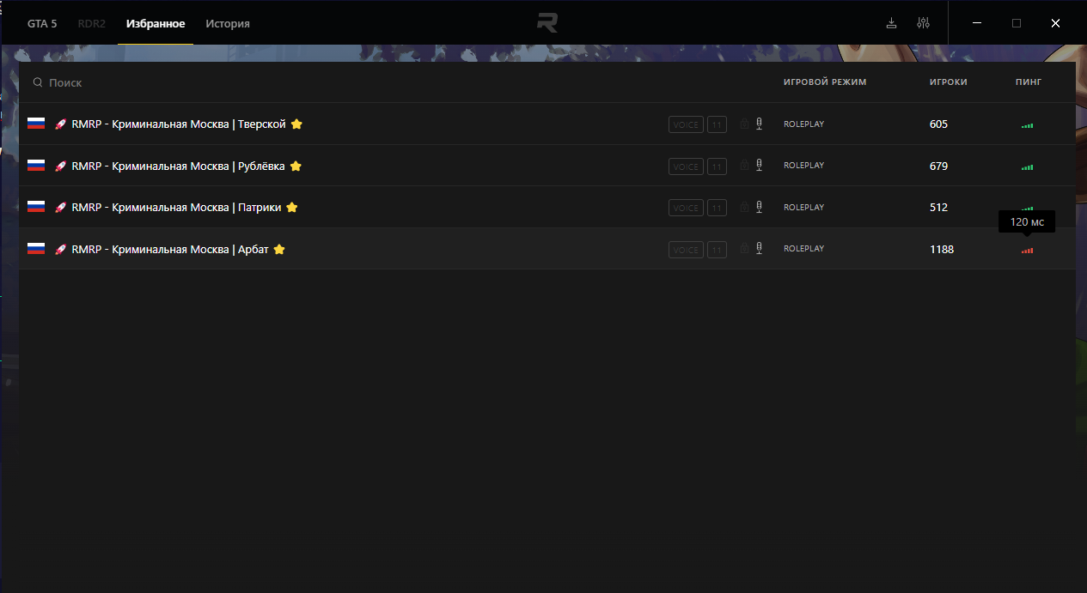Click the '11' badge on the Патрики row

pyautogui.click(x=718, y=208)
